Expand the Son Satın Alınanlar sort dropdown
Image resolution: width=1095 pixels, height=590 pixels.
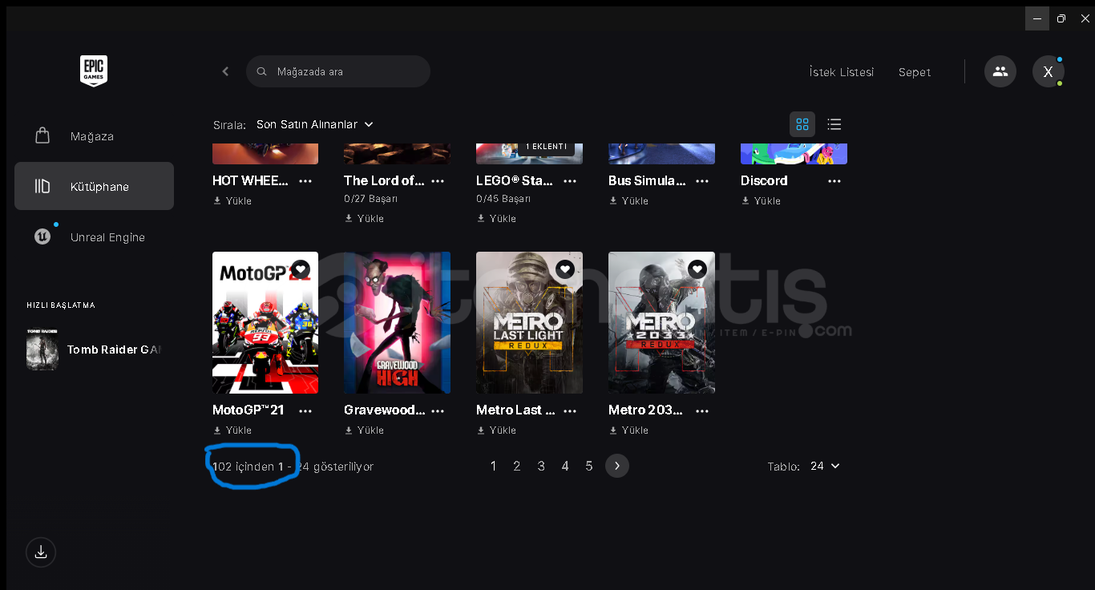tap(315, 124)
